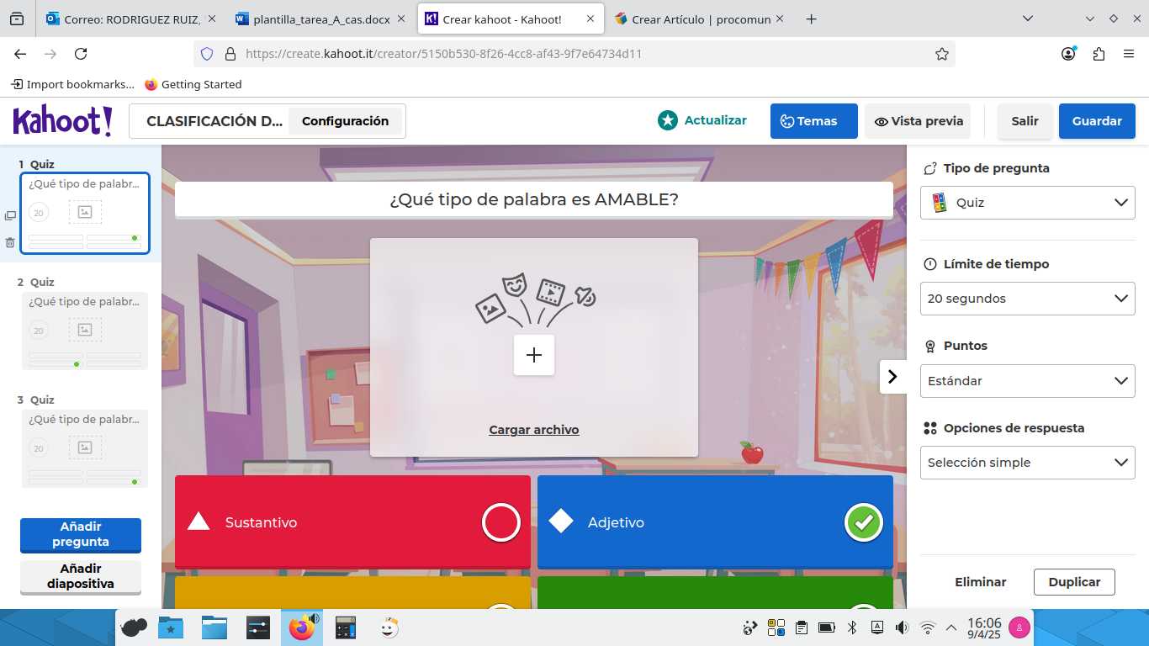Mark Sustantivo as the correct answer
Viewport: 1149px width, 646px height.
[x=500, y=522]
